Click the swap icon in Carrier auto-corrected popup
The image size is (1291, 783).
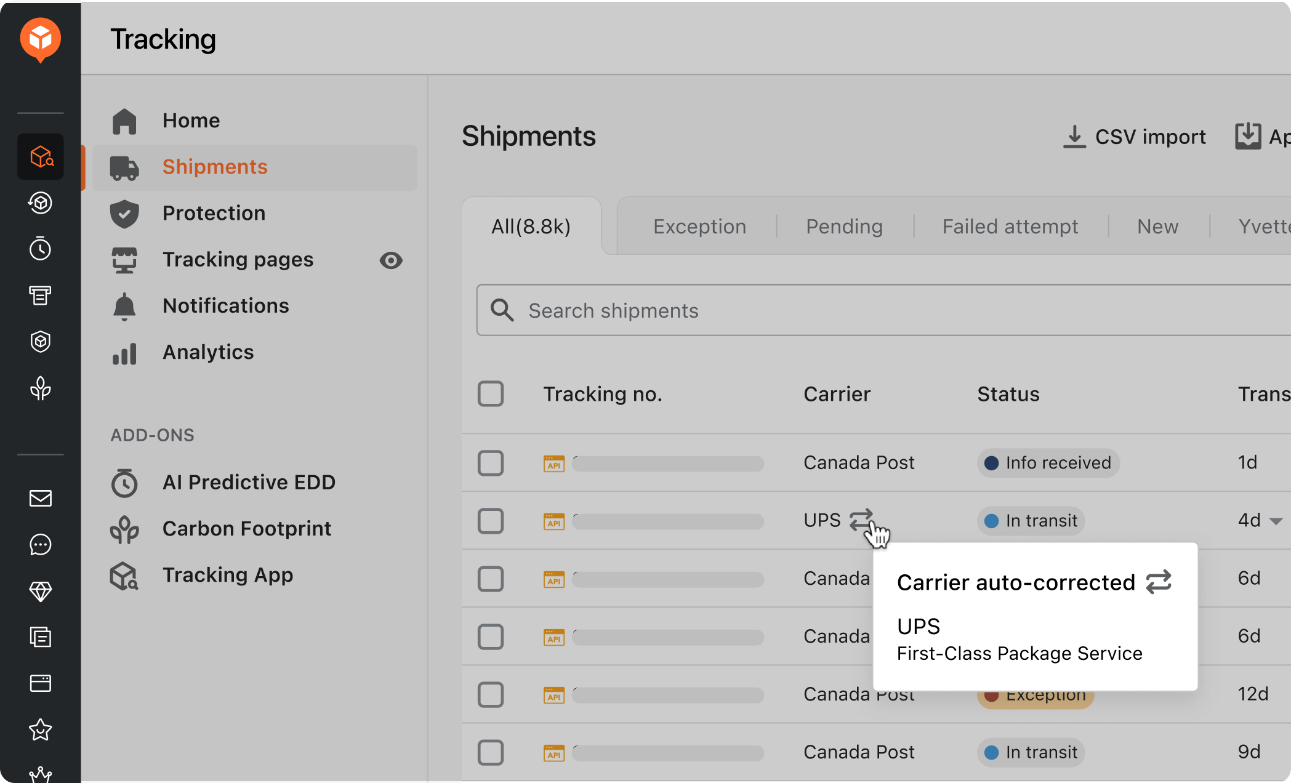point(1159,582)
